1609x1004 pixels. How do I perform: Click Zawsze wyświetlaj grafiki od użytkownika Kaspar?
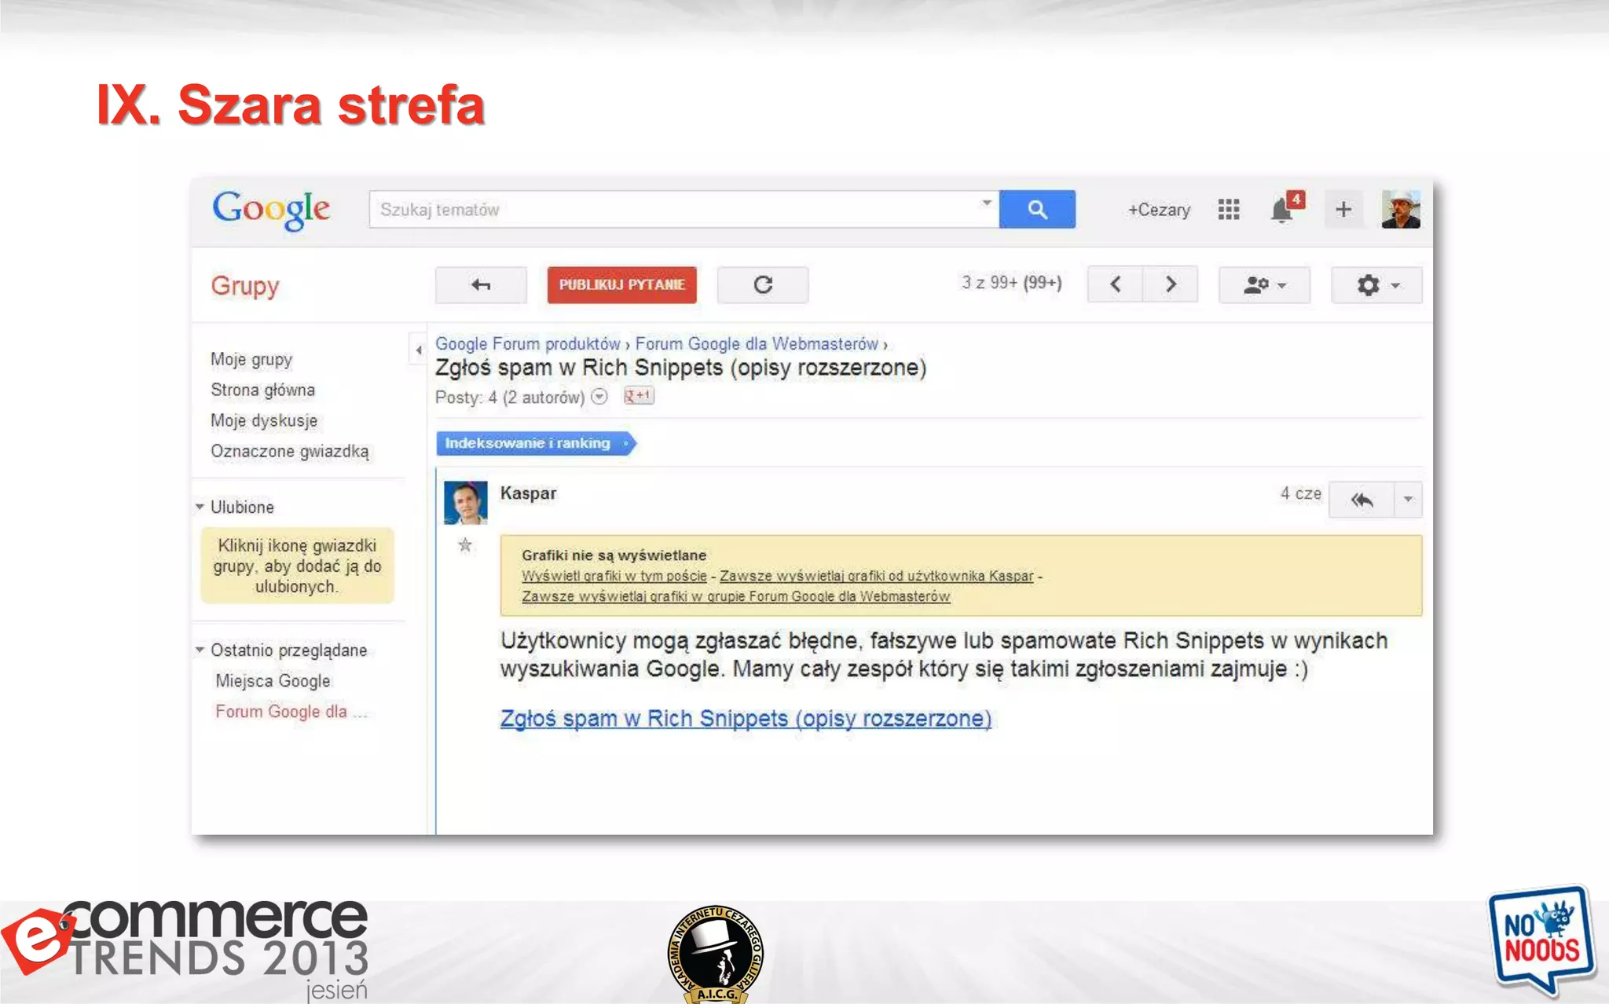tap(877, 576)
